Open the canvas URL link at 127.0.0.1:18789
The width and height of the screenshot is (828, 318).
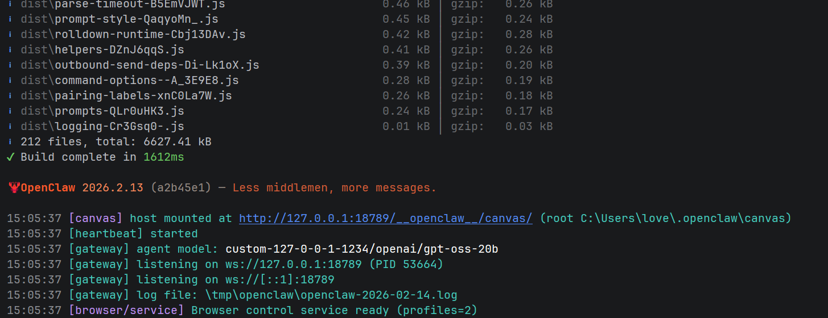click(385, 218)
